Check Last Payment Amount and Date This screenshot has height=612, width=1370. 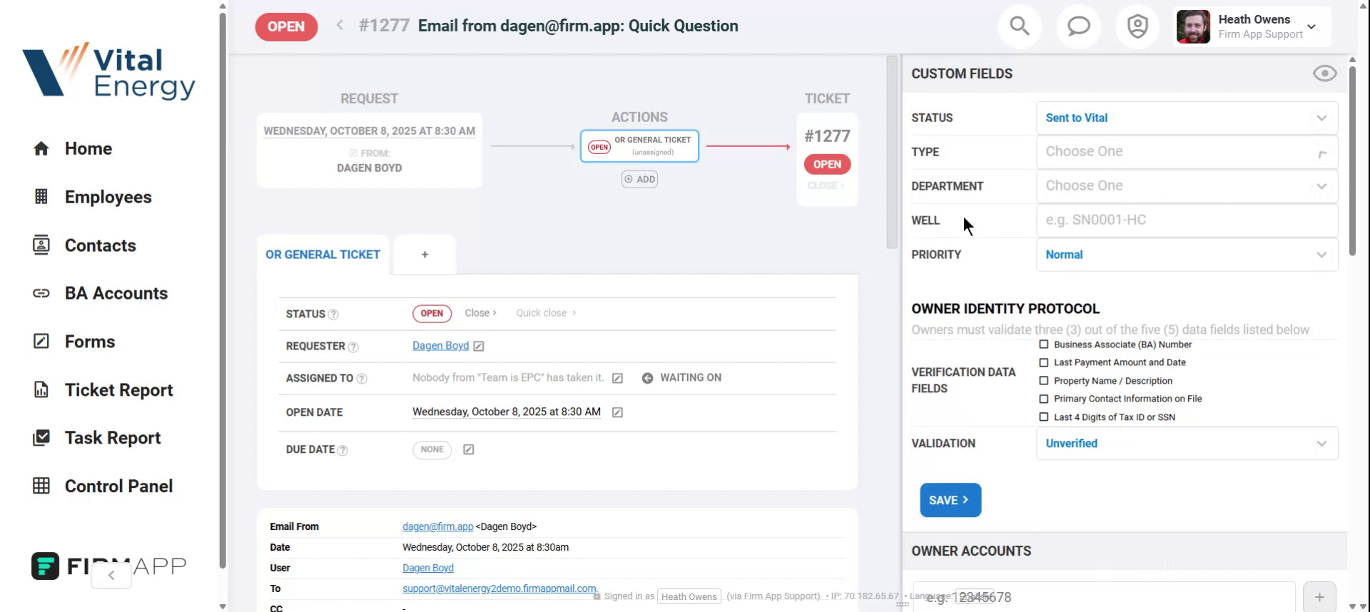coord(1044,362)
